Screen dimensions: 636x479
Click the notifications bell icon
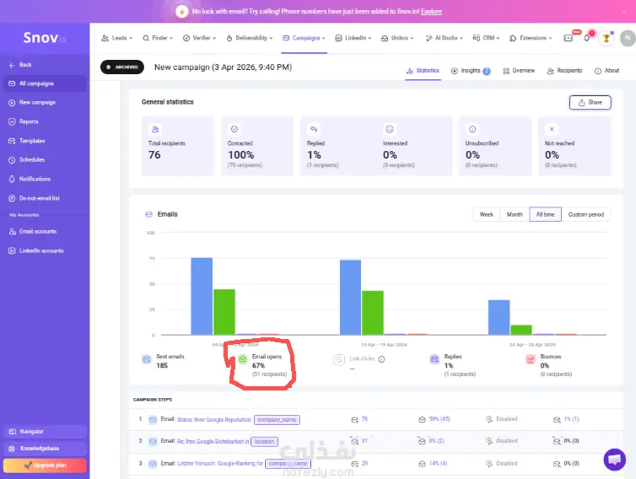(x=586, y=38)
